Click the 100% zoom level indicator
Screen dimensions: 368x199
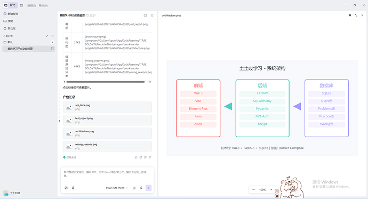pos(262,190)
